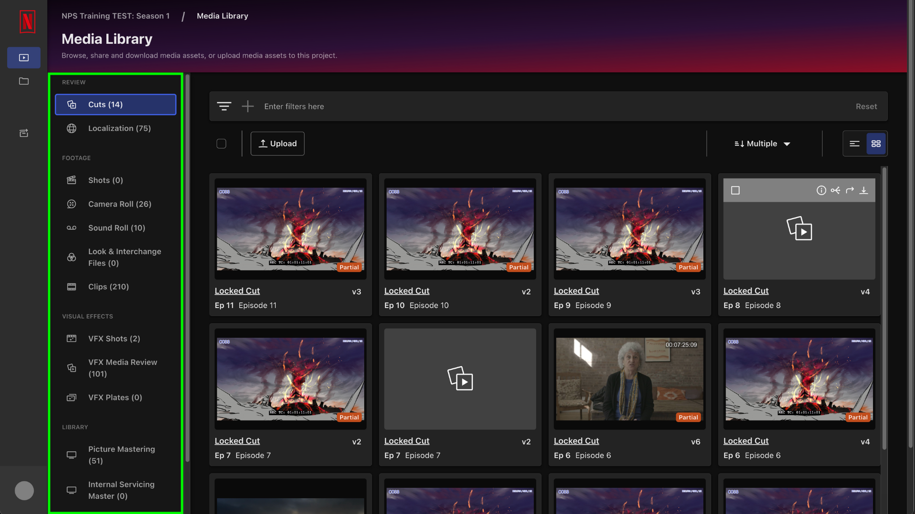915x514 pixels.
Task: Open VFX Media Review (101)
Action: [x=115, y=368]
